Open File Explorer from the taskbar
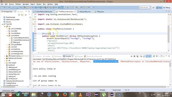Screen dimensions: 172x97 click(x=34, y=95)
